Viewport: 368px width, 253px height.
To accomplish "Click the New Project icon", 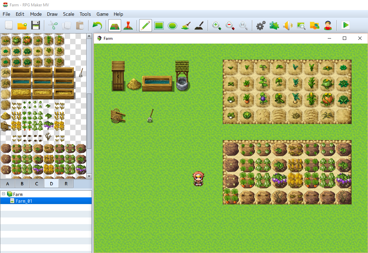I will pos(9,25).
